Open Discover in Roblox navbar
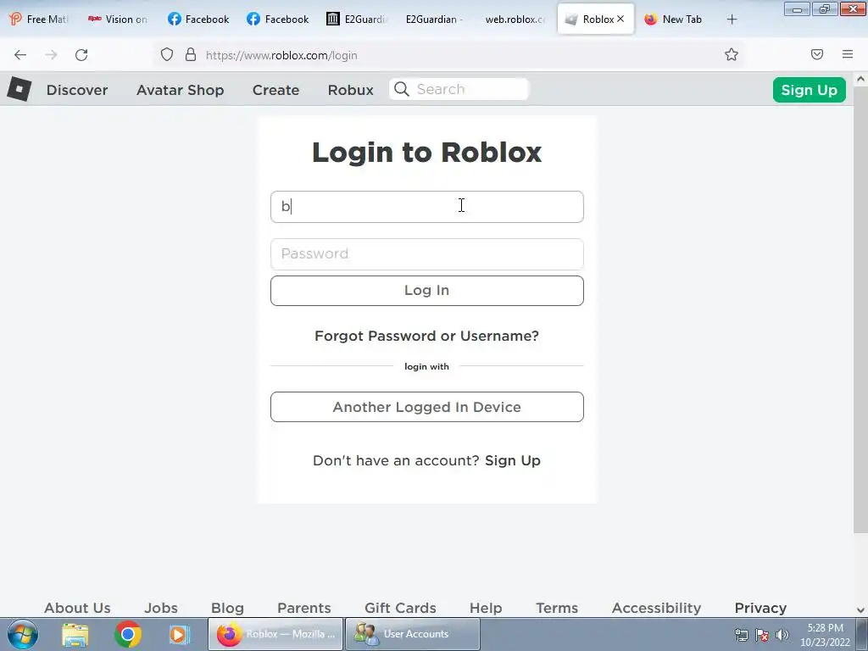Image resolution: width=868 pixels, height=651 pixels. tap(77, 90)
